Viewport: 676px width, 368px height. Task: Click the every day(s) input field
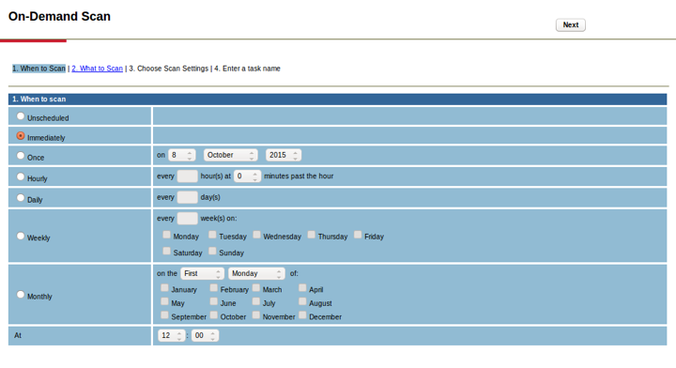pos(188,197)
